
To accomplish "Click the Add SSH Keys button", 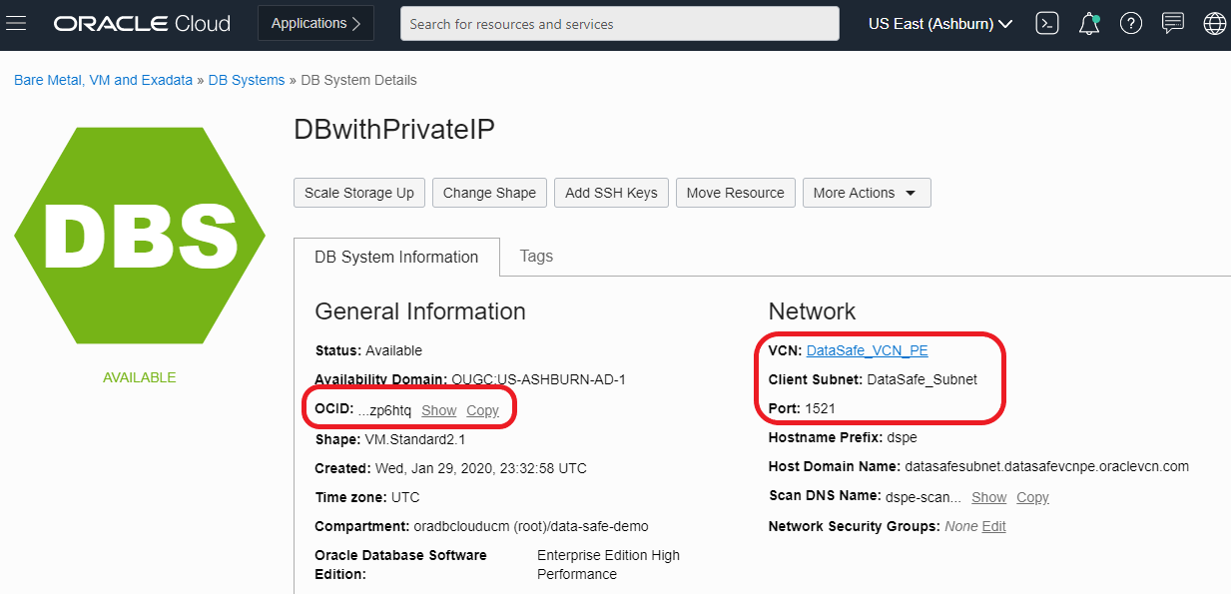I will (611, 193).
